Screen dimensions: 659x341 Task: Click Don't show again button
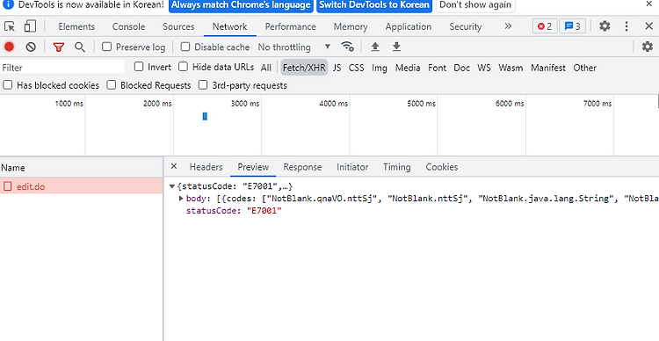pyautogui.click(x=475, y=5)
